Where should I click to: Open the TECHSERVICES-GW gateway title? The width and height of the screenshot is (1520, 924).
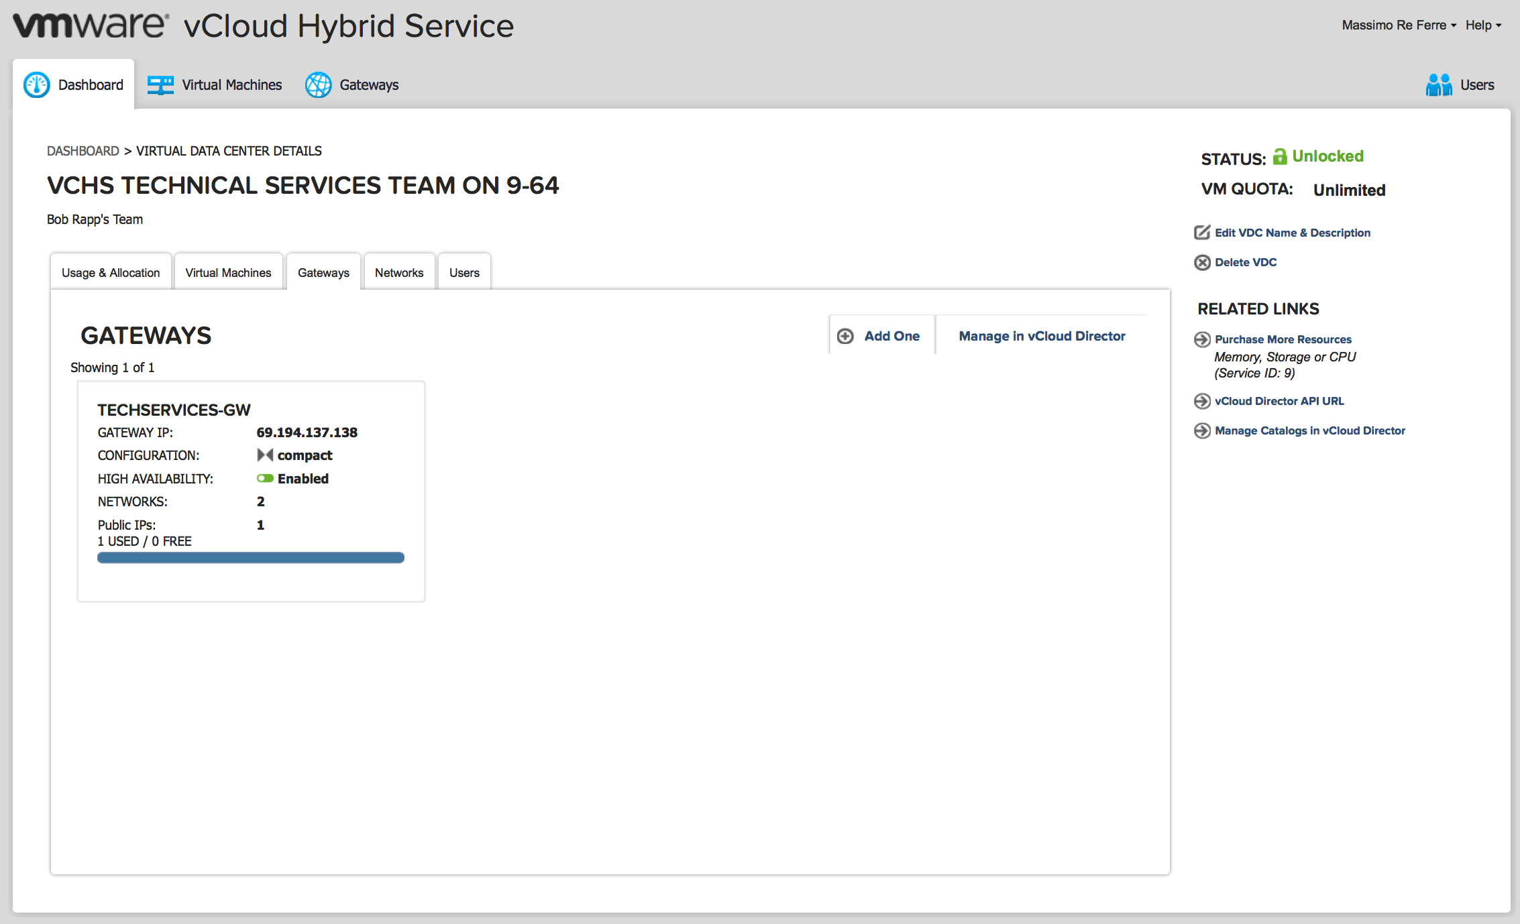point(174,410)
